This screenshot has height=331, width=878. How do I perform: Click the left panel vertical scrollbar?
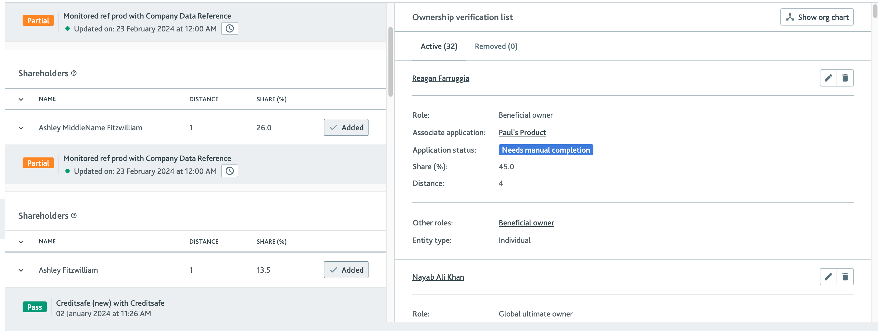(391, 61)
